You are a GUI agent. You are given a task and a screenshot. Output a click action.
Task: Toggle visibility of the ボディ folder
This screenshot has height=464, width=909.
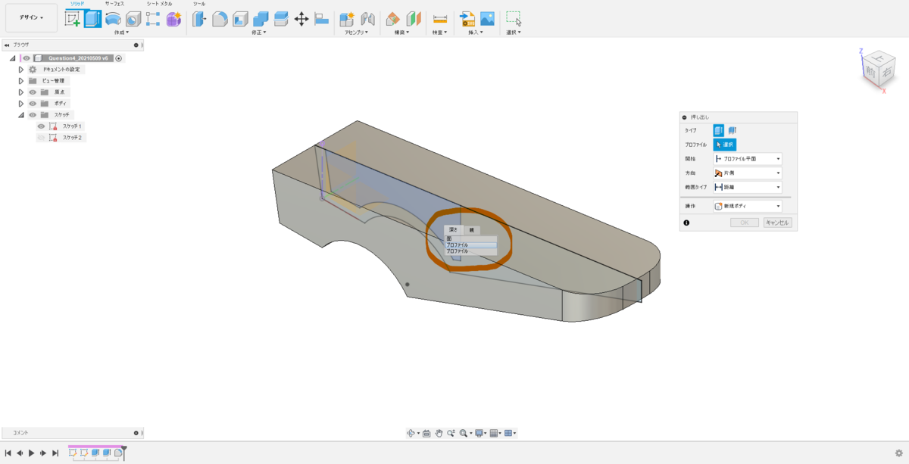pos(33,103)
